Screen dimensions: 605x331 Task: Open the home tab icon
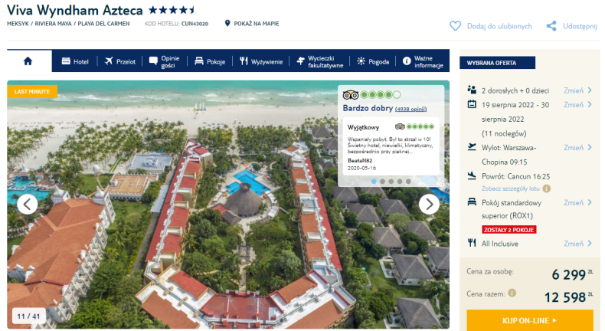coord(28,61)
